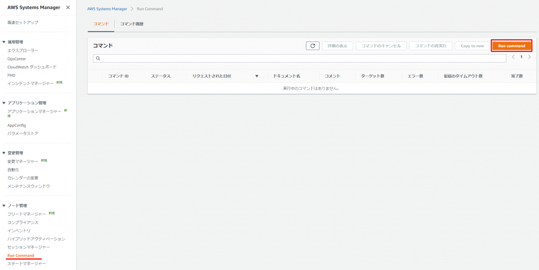539x270 pixels.
Task: Open セッションマネージャー in sidebar
Action: [x=28, y=247]
